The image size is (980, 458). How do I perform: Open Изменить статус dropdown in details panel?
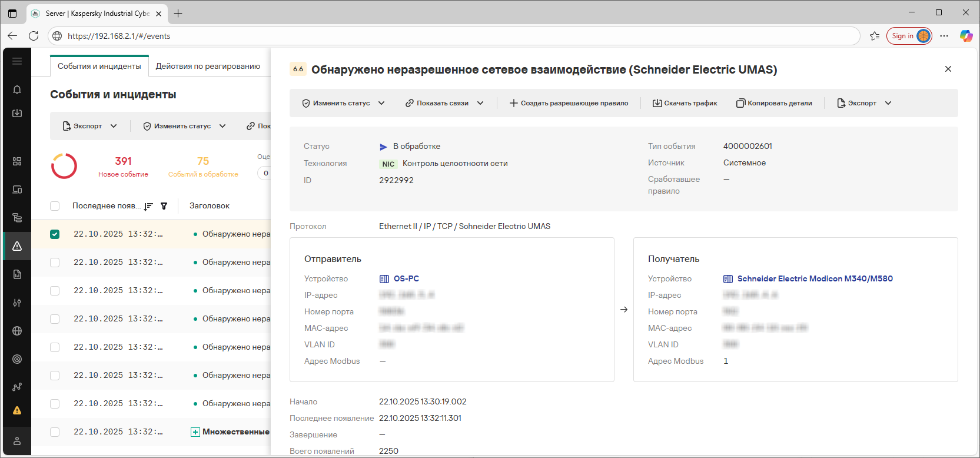[x=343, y=103]
